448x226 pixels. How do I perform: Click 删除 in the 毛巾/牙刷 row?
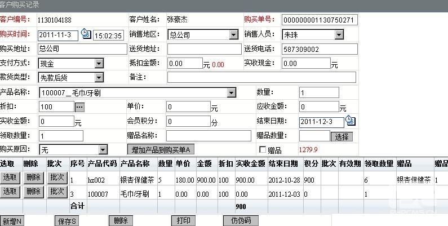point(33,192)
